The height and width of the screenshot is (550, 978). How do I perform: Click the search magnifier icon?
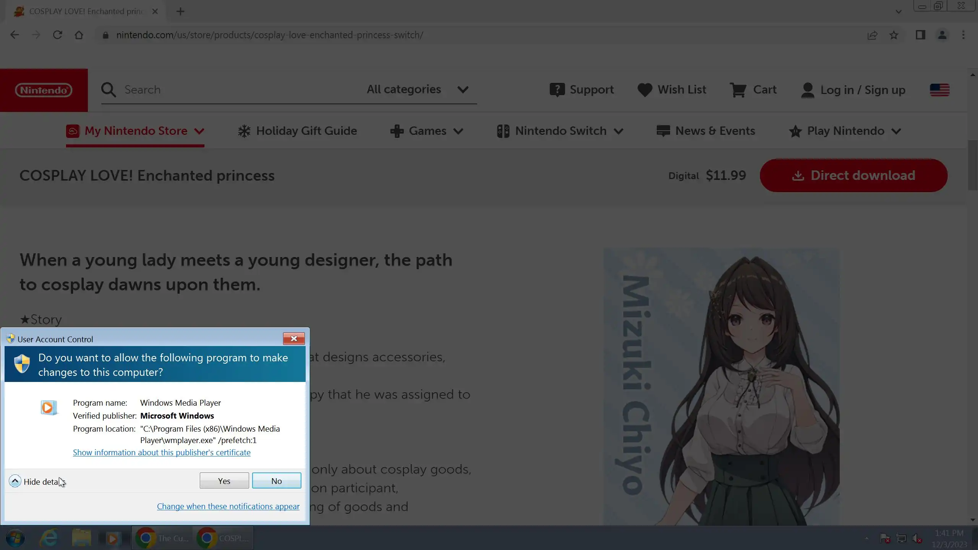(108, 90)
